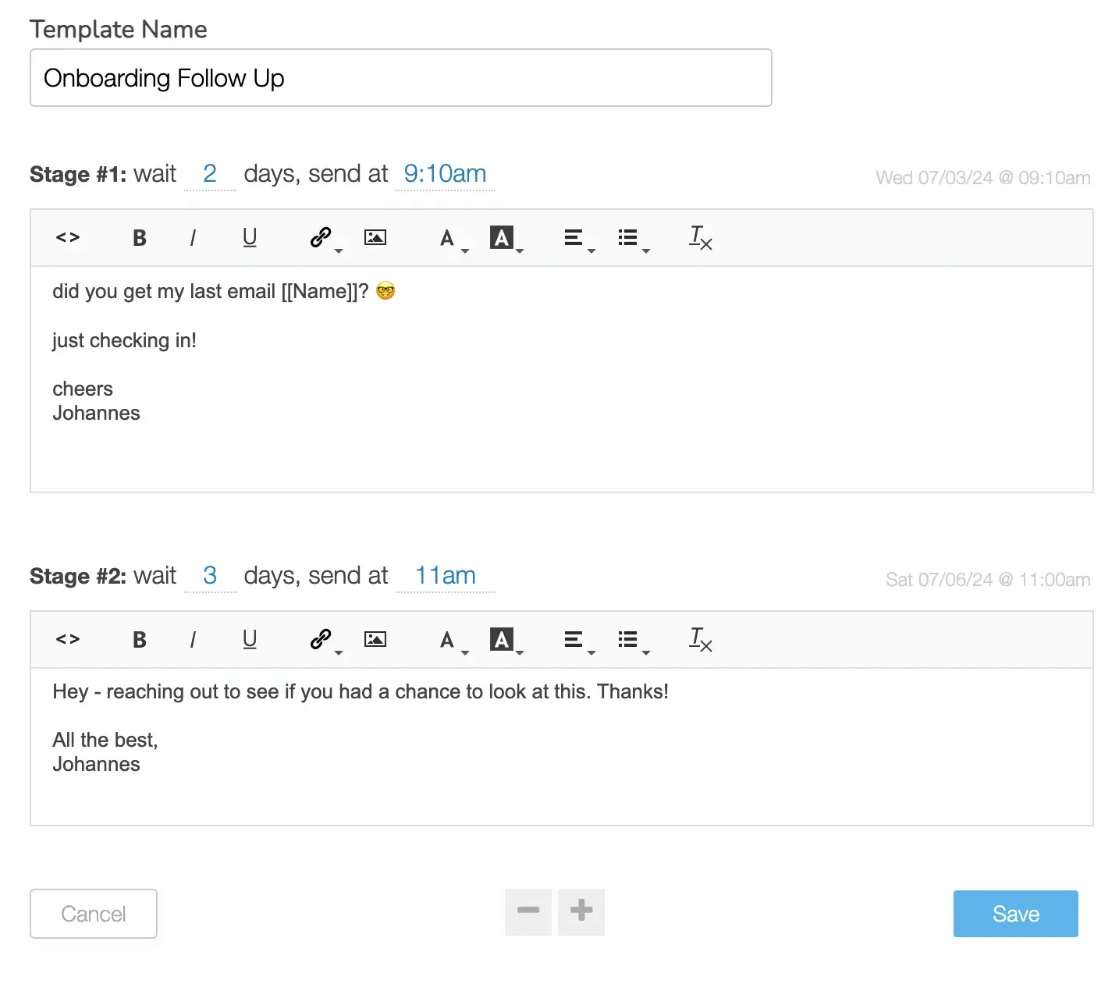Image resolution: width=1119 pixels, height=991 pixels.
Task: Click the Cancel button
Action: coord(94,914)
